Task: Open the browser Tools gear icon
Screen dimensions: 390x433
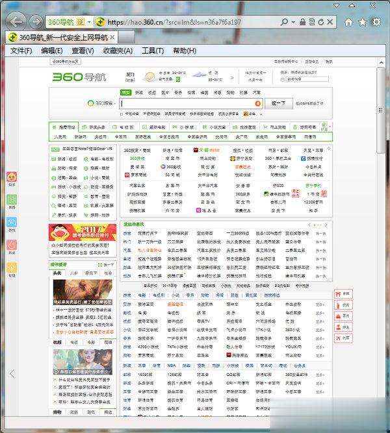Action: tap(376, 22)
